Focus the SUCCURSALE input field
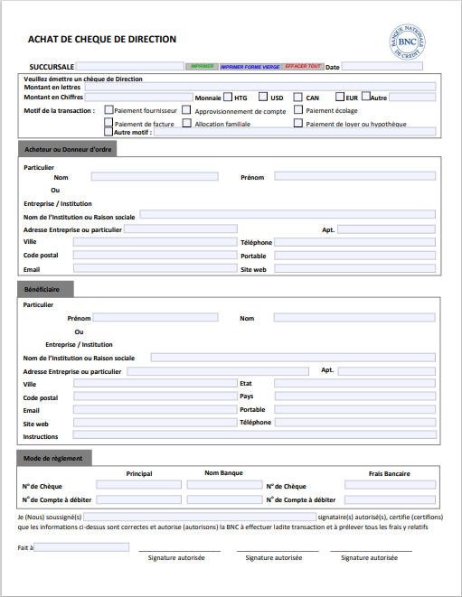 tap(130, 66)
